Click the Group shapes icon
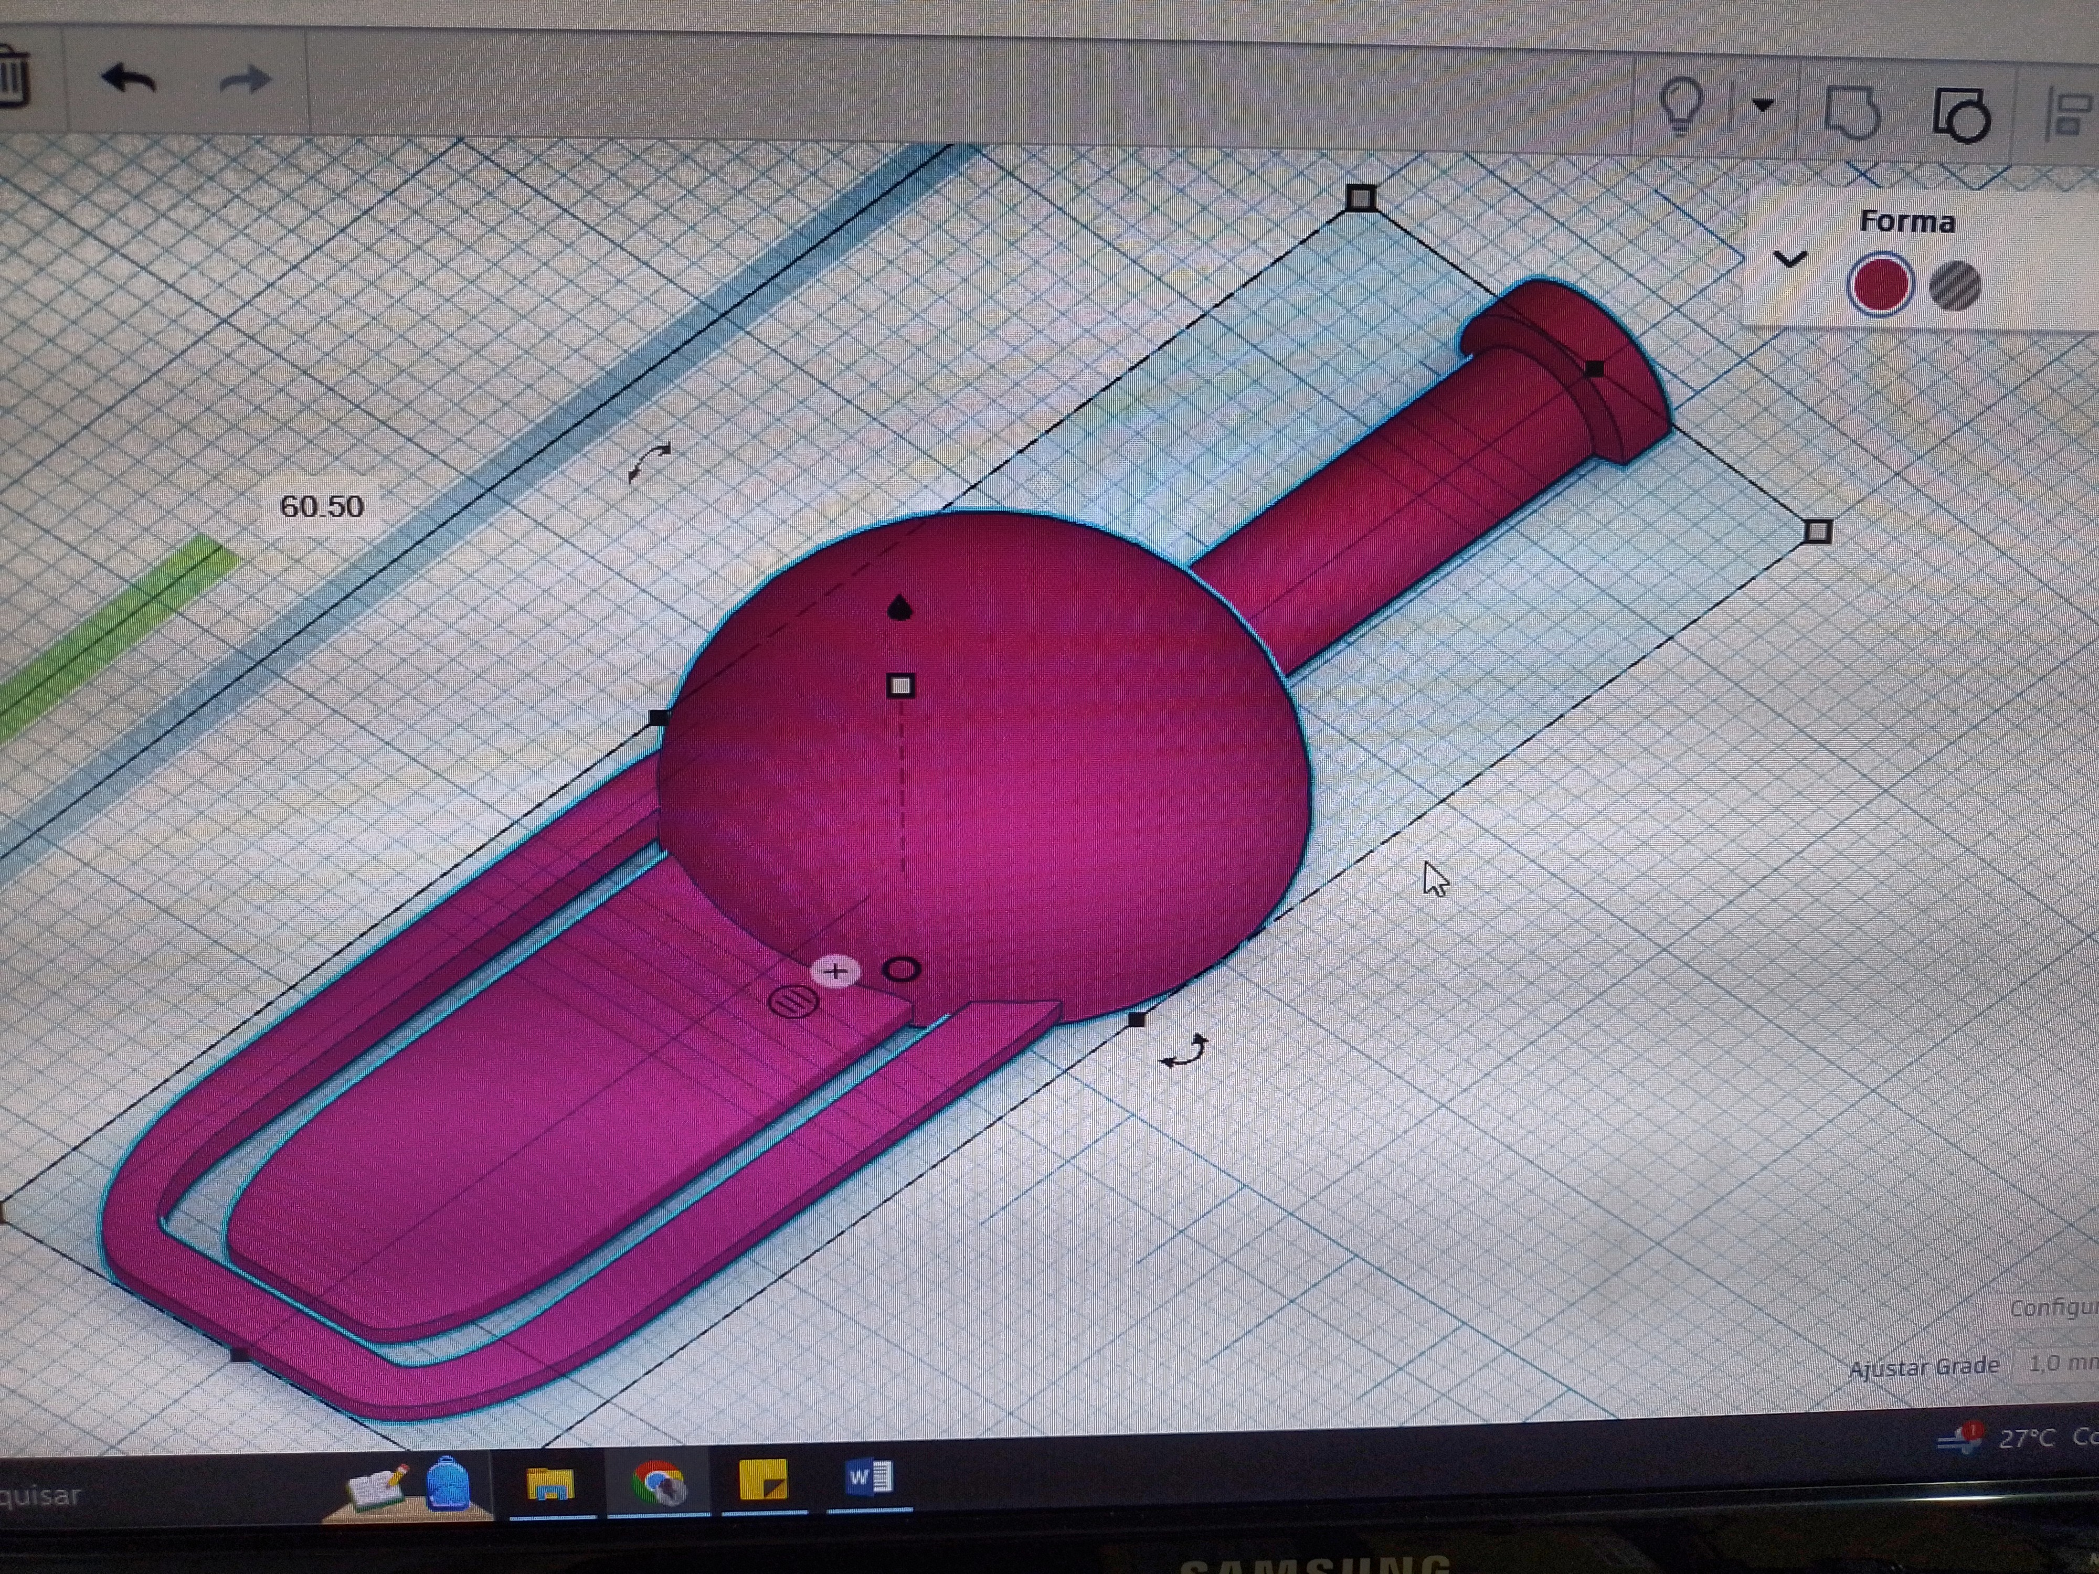The image size is (2099, 1574). click(x=1852, y=114)
